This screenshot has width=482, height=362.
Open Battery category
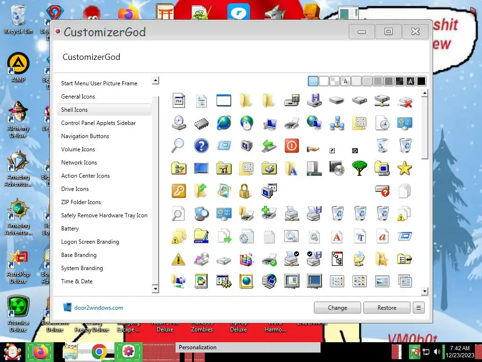pos(70,229)
